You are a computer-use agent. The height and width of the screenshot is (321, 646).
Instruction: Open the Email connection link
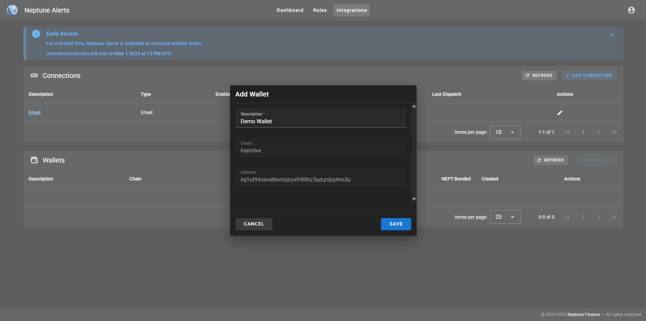[x=35, y=112]
